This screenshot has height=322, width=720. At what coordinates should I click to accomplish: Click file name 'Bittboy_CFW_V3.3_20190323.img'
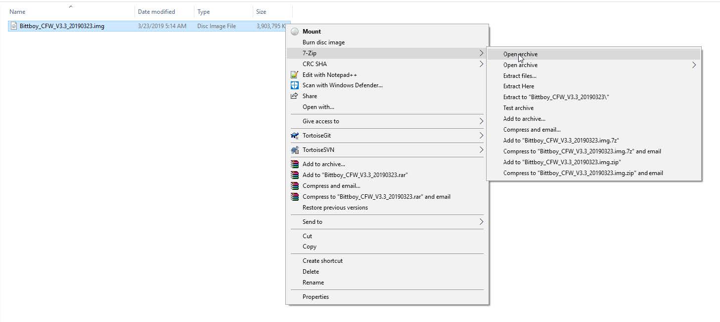62,26
